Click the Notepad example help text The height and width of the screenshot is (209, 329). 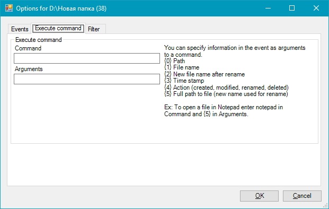224,110
